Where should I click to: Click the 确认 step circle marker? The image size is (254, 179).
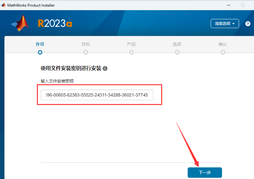(x=223, y=52)
